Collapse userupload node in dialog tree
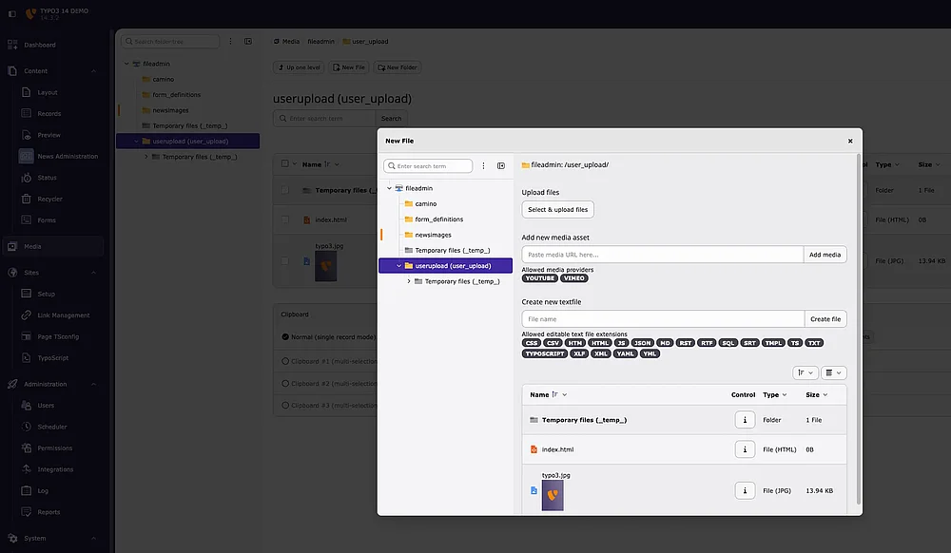This screenshot has width=951, height=553. (399, 266)
